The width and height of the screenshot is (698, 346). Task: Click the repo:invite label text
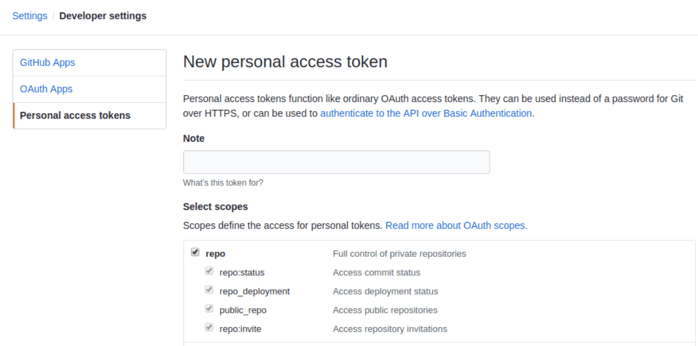pyautogui.click(x=240, y=329)
